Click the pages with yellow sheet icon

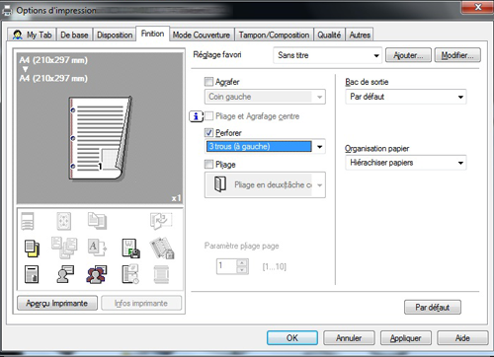(32, 249)
